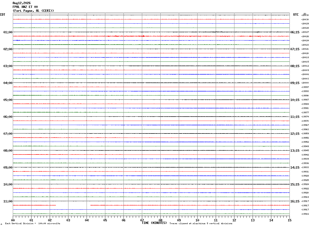The height and width of the screenshot is (227, 310).
Task: Click the 15 minute axis tick label
Action: (x=290, y=220)
